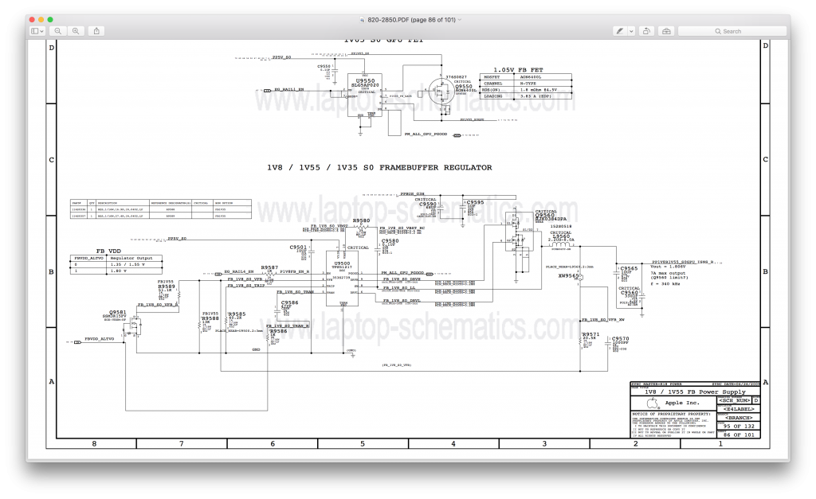Image resolution: width=816 pixels, height=499 pixels.
Task: Rotate the page with the rotate icon
Action: coord(646,31)
